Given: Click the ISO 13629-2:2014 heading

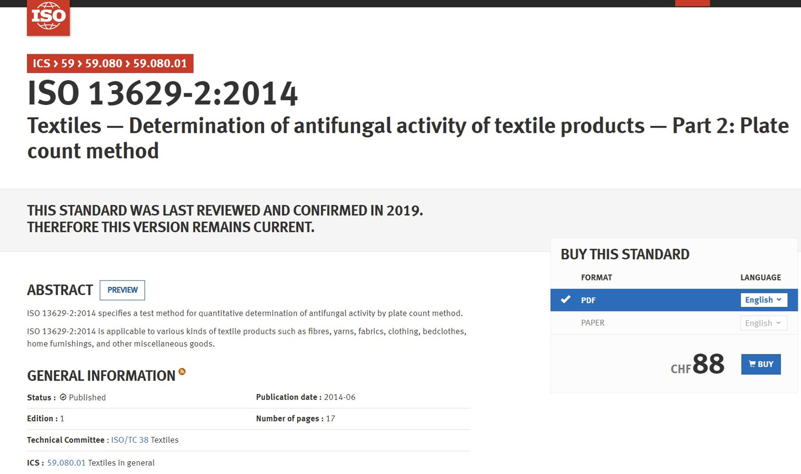Looking at the screenshot, I should [x=162, y=93].
